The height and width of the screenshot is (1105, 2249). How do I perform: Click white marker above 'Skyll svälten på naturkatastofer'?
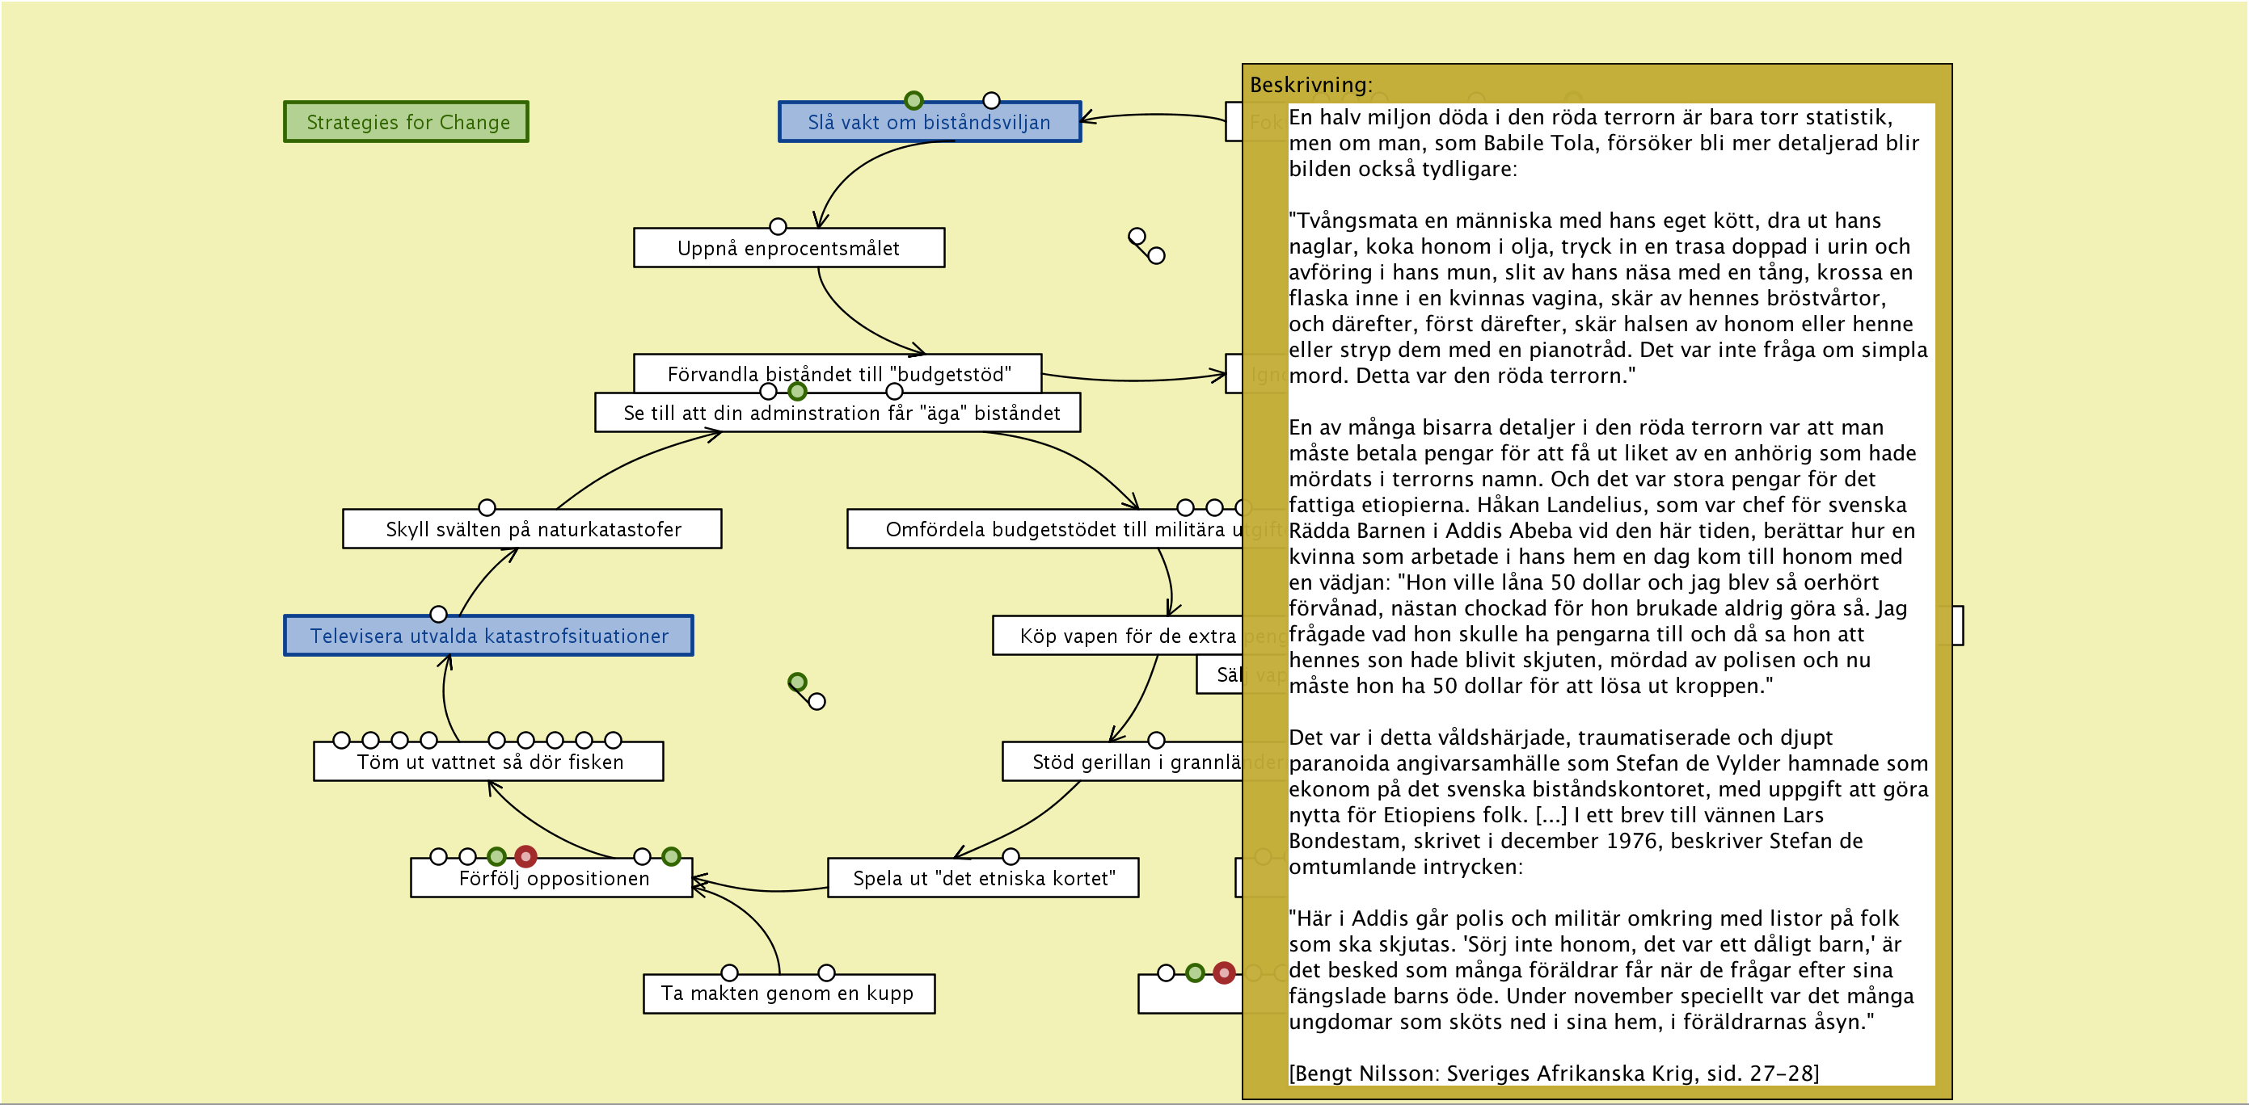(487, 507)
